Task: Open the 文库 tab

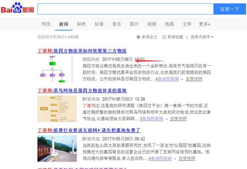Action: point(187,24)
